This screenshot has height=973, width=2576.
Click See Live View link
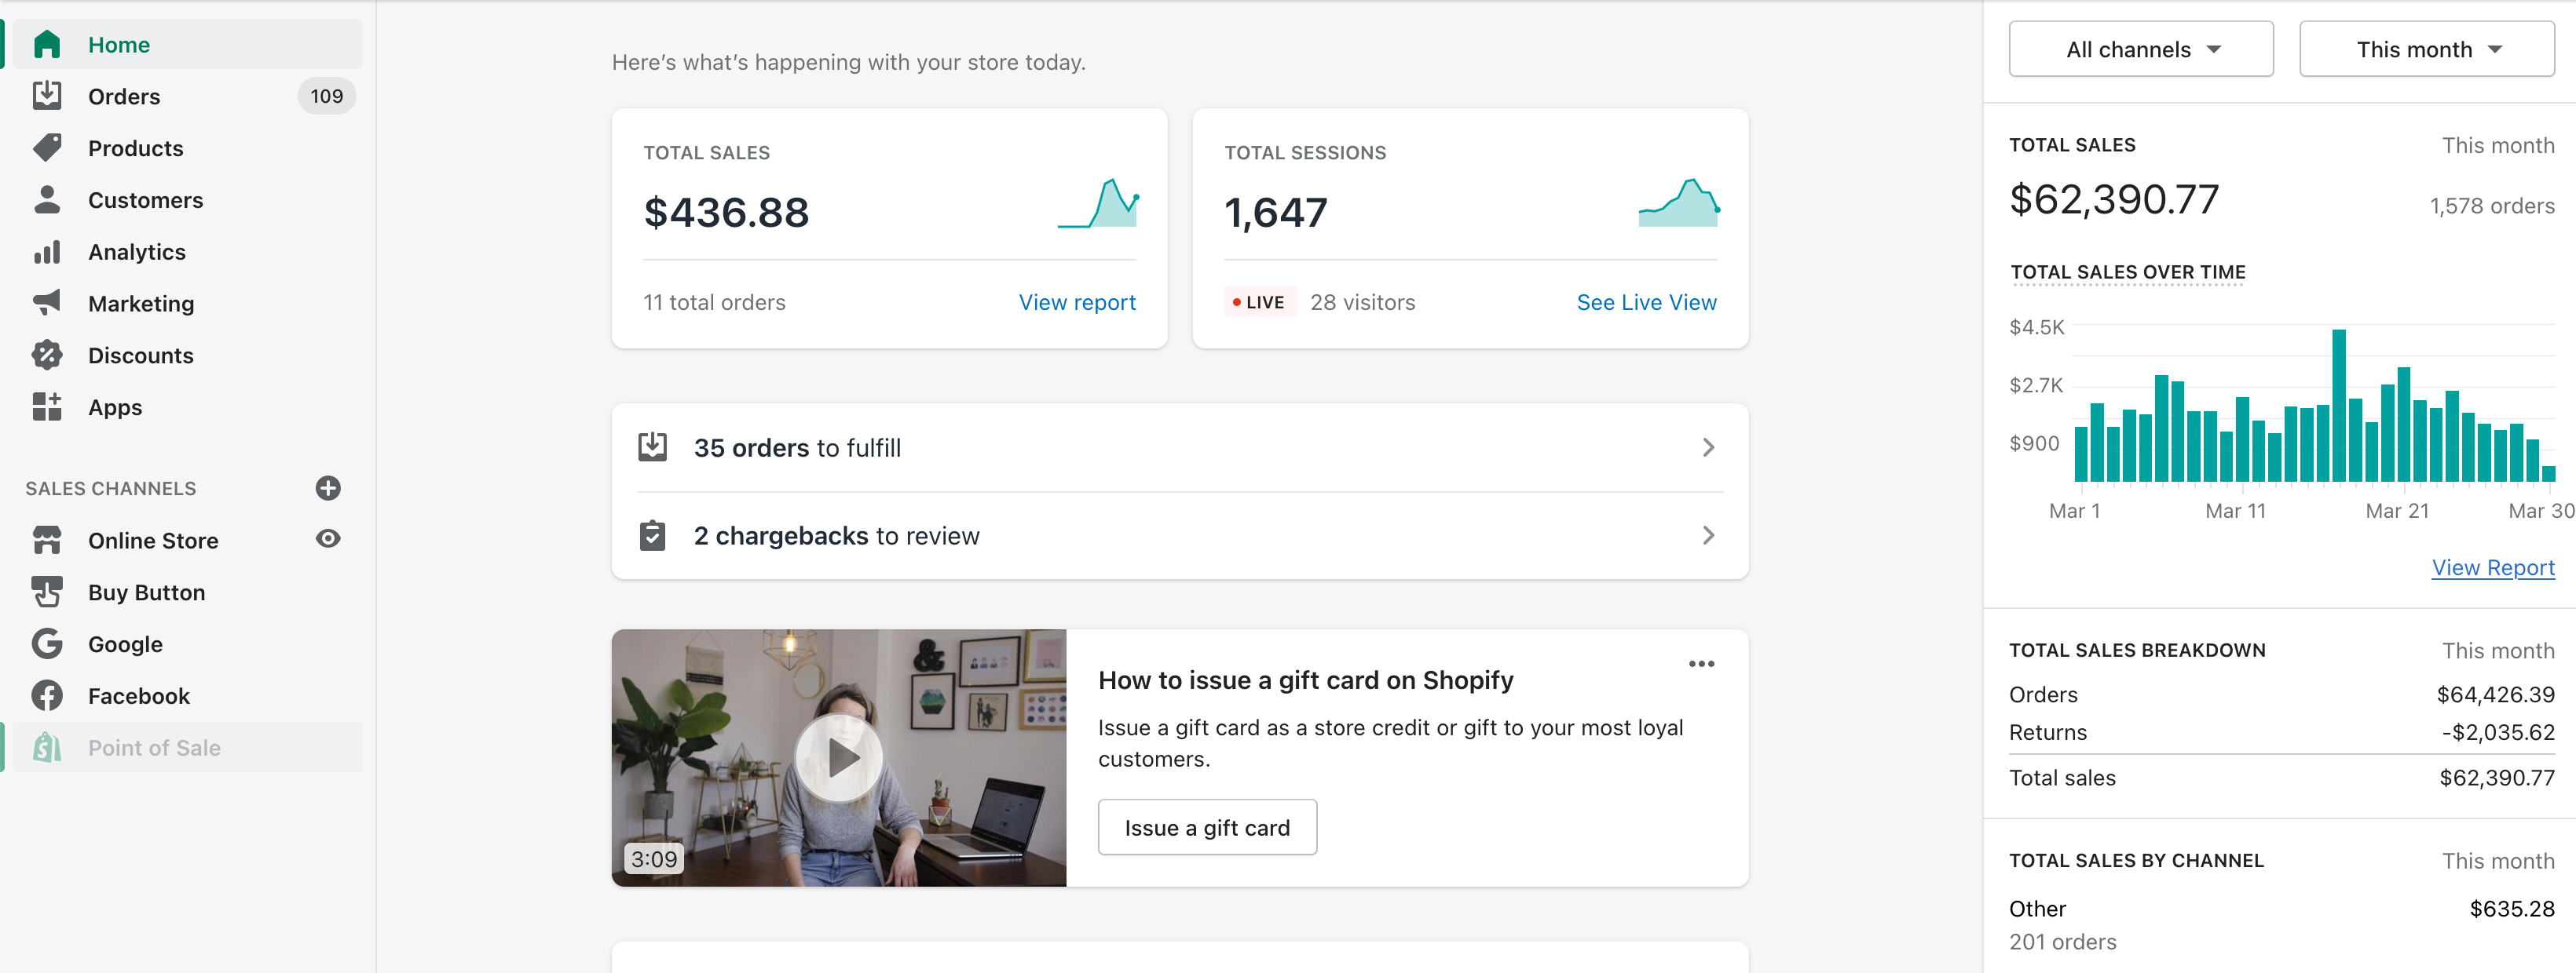tap(1646, 303)
